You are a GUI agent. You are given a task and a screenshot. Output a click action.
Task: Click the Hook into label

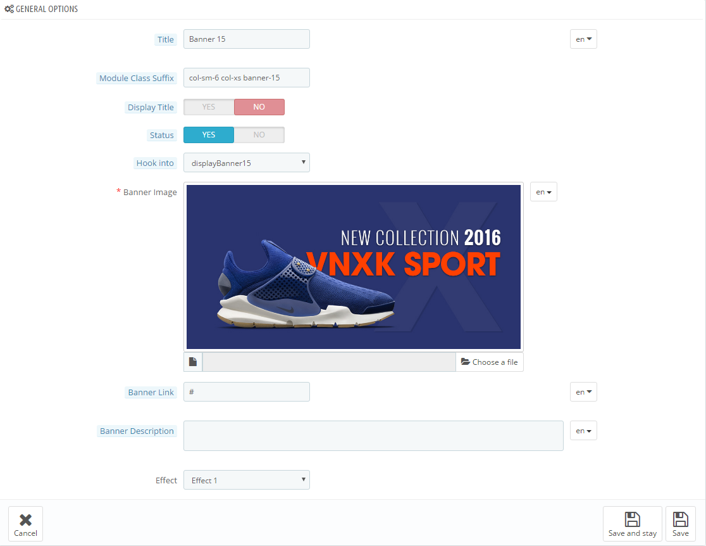point(156,163)
